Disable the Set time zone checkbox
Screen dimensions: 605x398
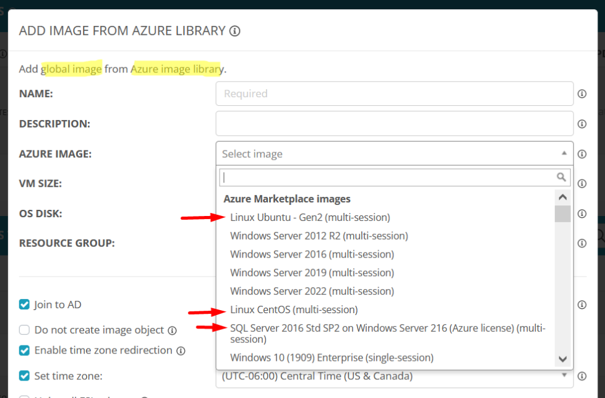[x=24, y=376]
